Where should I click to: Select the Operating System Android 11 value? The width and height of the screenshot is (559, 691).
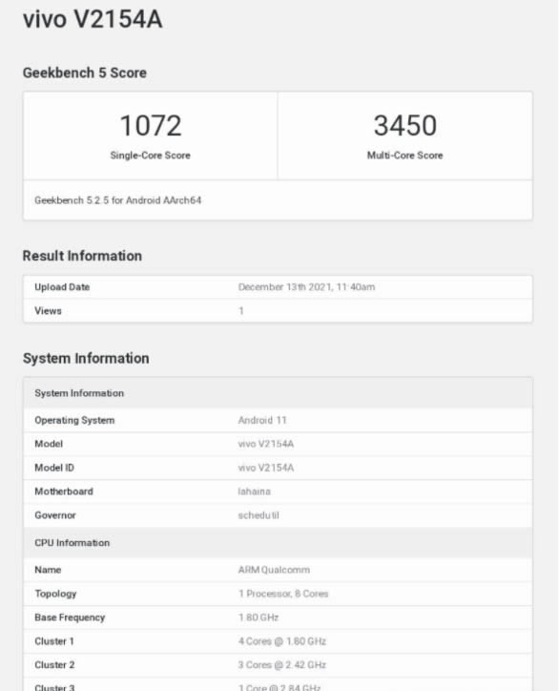(x=262, y=420)
